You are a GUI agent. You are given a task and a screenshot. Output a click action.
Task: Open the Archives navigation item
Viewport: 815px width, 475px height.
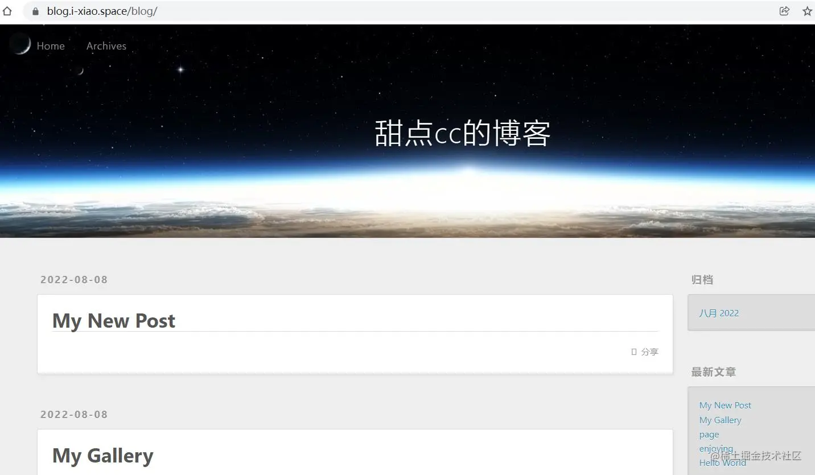point(106,46)
